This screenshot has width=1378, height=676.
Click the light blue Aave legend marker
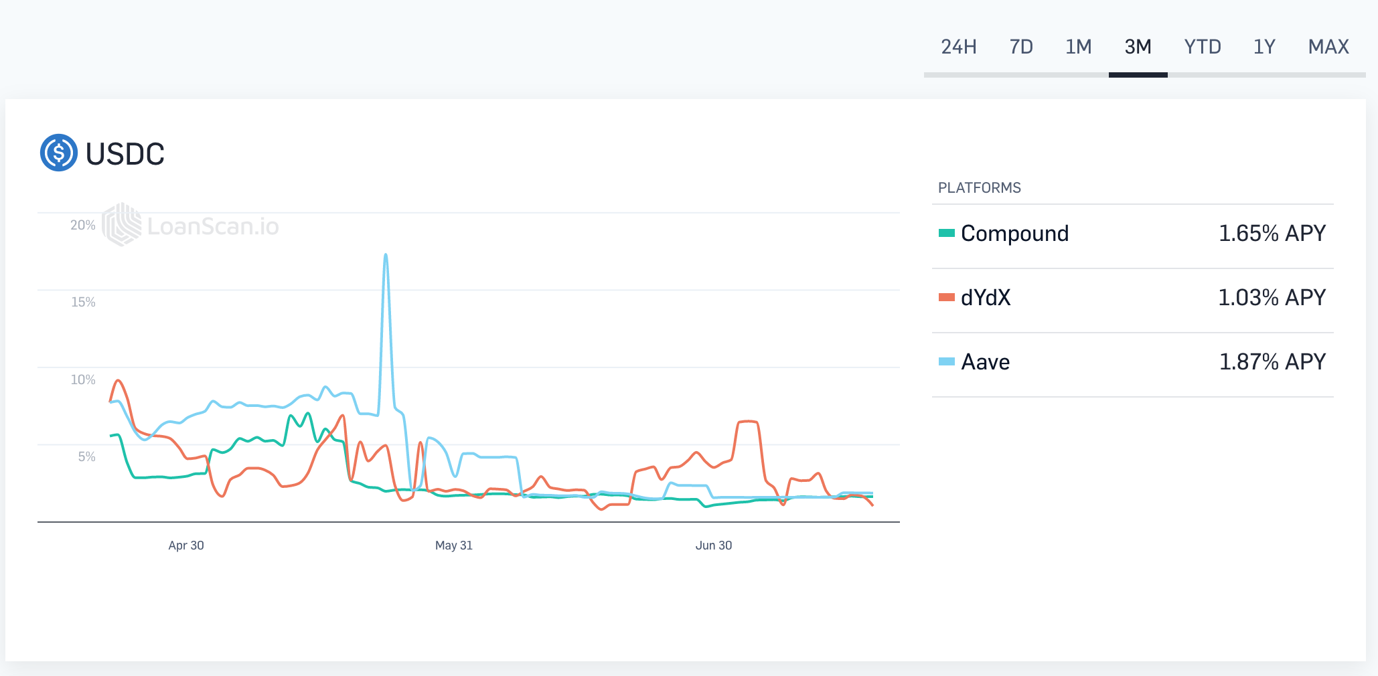click(x=947, y=361)
